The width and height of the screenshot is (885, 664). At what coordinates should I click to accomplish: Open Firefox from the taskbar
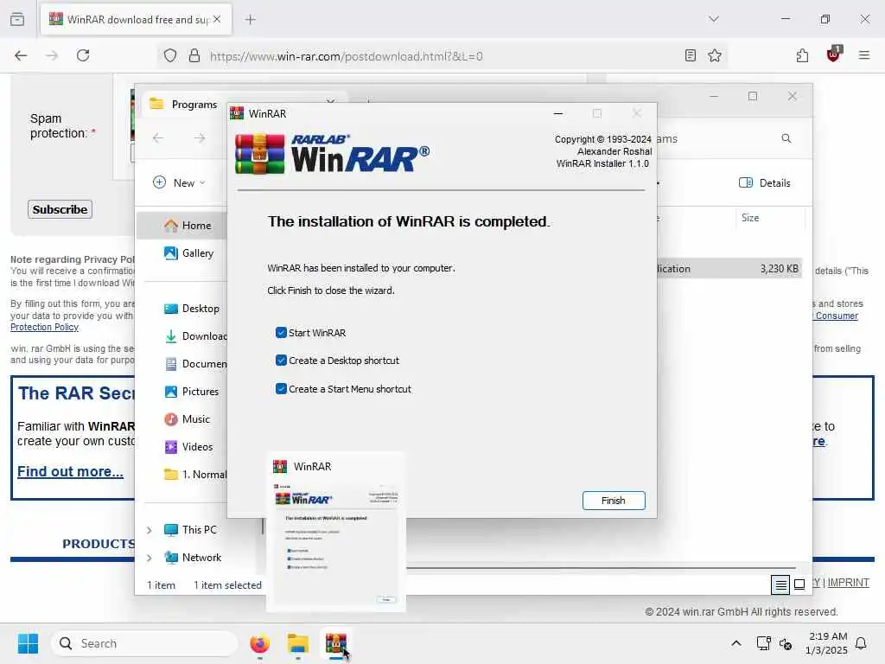[x=259, y=643]
